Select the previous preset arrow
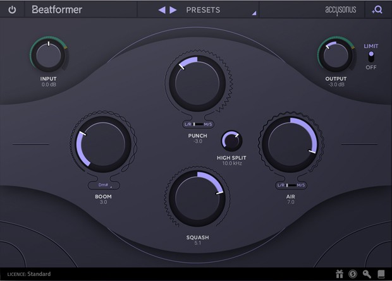The height and width of the screenshot is (281, 392). 162,10
